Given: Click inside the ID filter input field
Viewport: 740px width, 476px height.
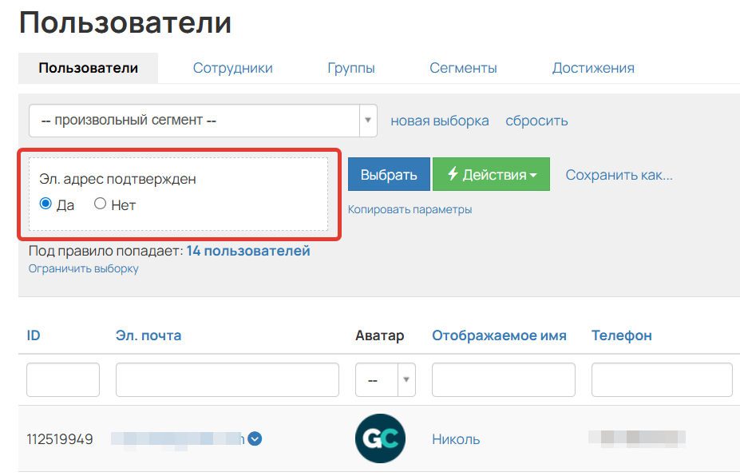Looking at the screenshot, I should 62,379.
